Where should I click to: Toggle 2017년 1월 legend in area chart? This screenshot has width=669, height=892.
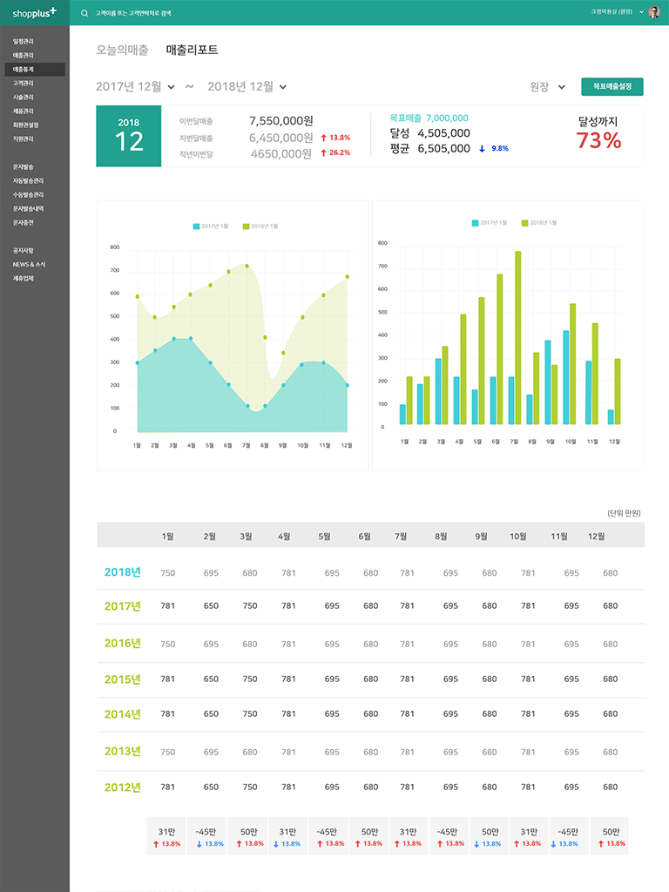pyautogui.click(x=211, y=226)
